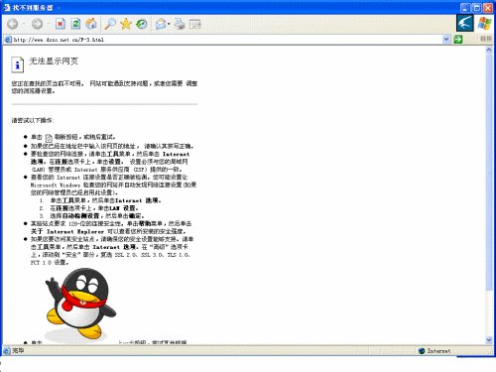This screenshot has width=496, height=372.
Task: Click the Edit page icon after Print
Action: click(x=195, y=24)
